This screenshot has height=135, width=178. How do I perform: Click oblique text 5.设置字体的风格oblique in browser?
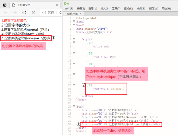[x=26, y=38]
